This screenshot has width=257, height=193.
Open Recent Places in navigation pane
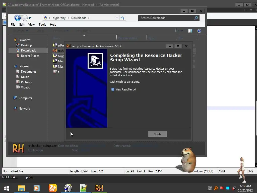click(30, 56)
